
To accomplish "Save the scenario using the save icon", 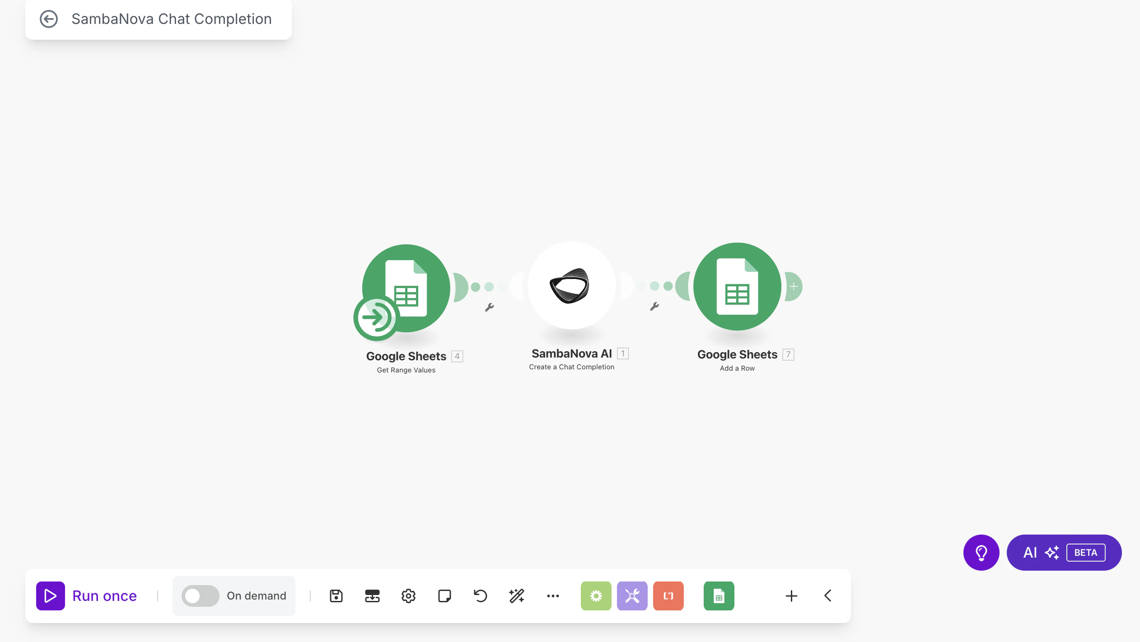I will click(x=335, y=595).
